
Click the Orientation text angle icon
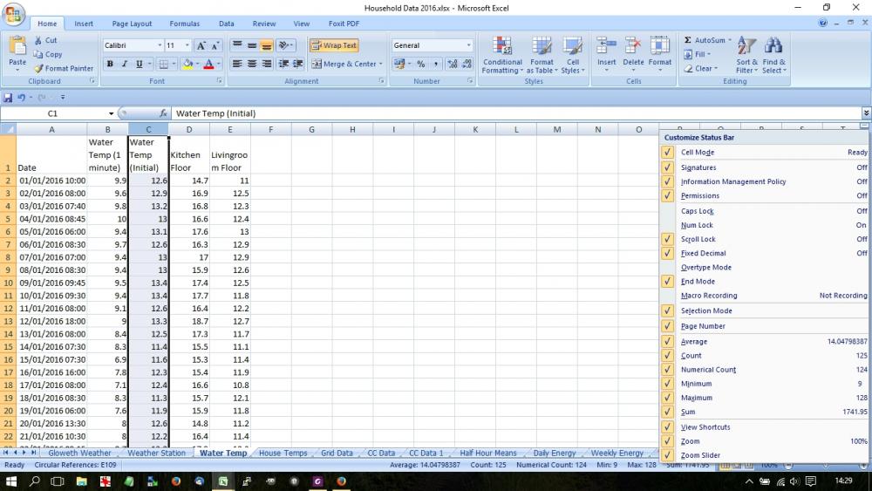283,45
